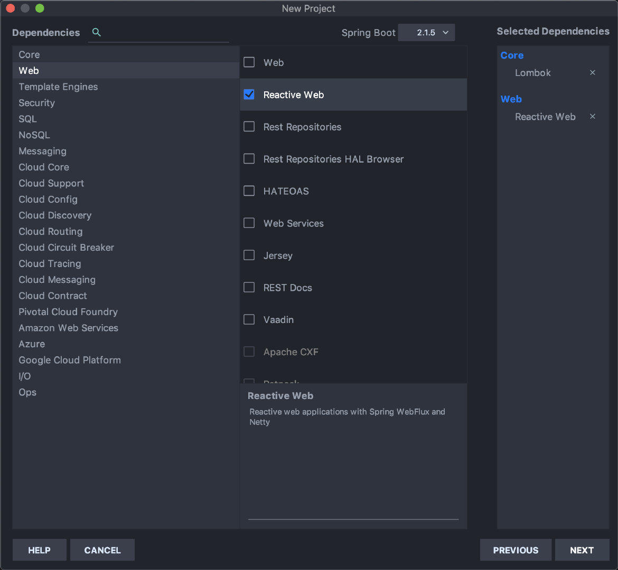Select the Security category
Viewport: 618px width, 570px height.
point(126,103)
